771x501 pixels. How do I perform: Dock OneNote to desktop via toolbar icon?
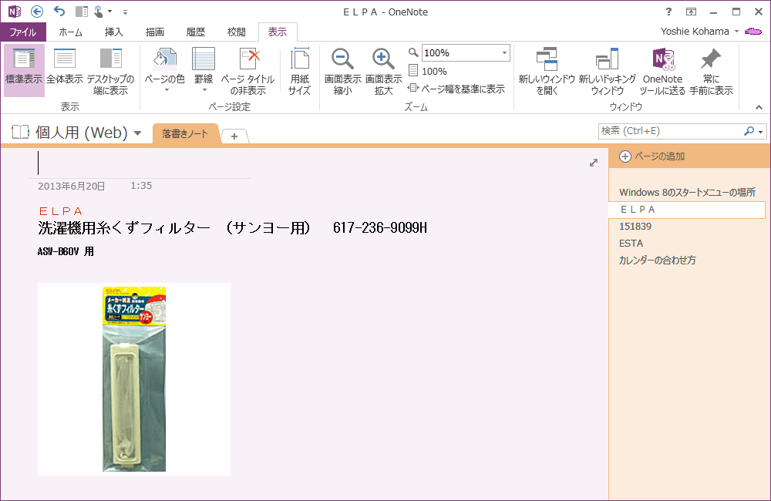tap(82, 12)
